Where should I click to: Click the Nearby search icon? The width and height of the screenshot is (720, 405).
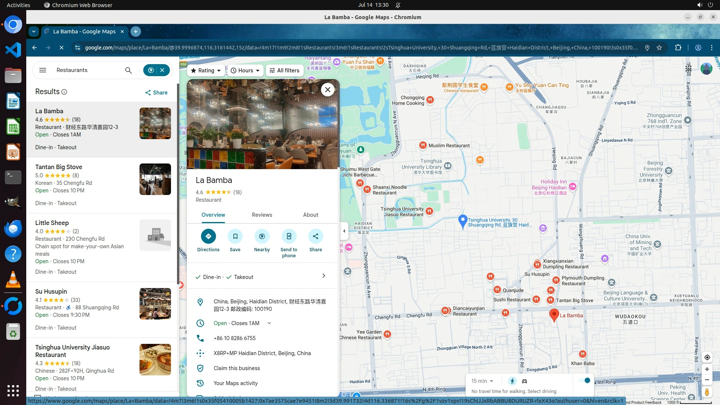click(262, 236)
